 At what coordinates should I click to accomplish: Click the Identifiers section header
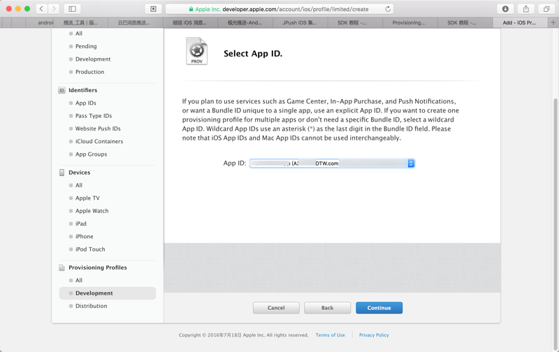point(83,90)
